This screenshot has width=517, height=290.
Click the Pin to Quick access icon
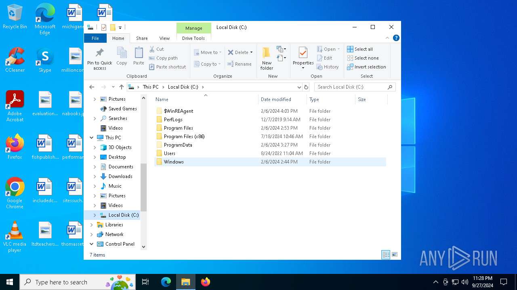click(99, 53)
